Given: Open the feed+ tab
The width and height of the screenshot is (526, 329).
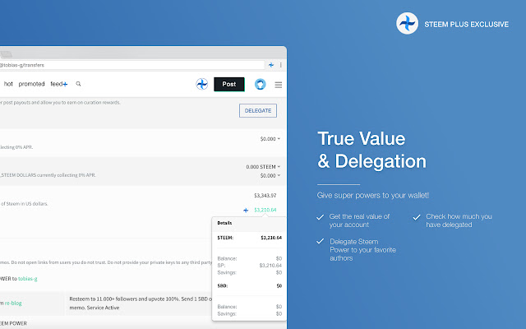Looking at the screenshot, I should pos(59,84).
